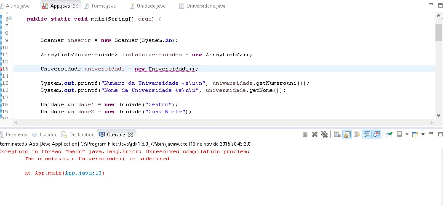Switch to the Unidade.java tab
Screen dimensions: 443x206
pyautogui.click(x=147, y=5)
